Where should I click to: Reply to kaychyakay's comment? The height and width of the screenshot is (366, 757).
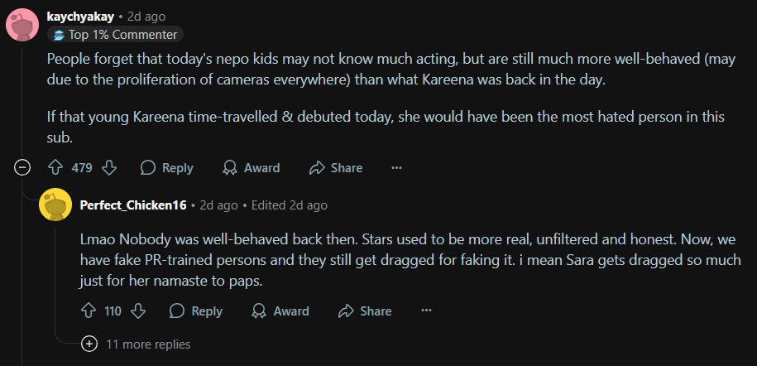tap(167, 167)
